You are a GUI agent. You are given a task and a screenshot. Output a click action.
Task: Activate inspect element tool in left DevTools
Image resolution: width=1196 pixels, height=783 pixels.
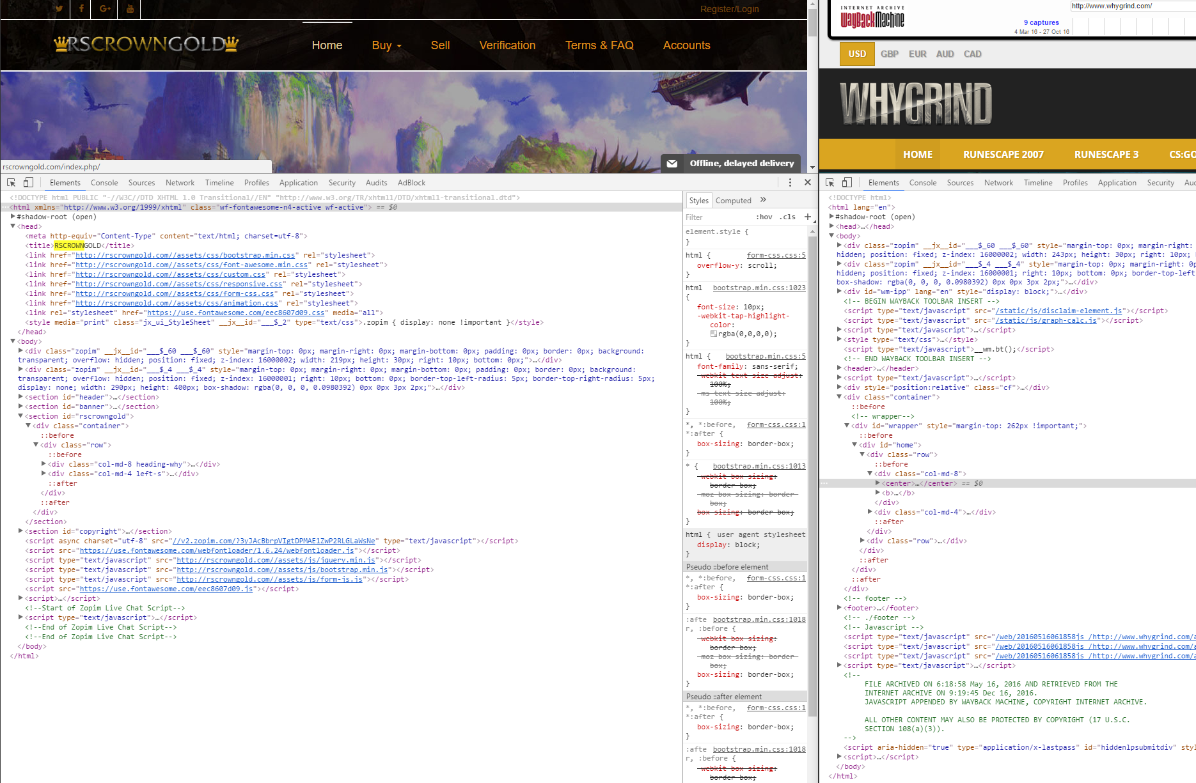(12, 182)
